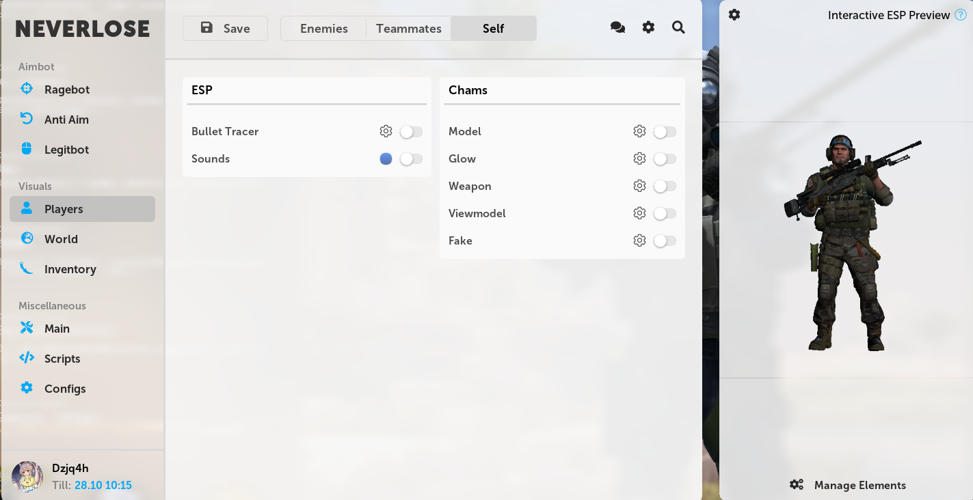Viewport: 973px width, 500px height.
Task: Click the search magnifier icon
Action: click(x=678, y=27)
